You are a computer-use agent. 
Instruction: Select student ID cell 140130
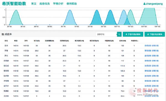[26, 46]
